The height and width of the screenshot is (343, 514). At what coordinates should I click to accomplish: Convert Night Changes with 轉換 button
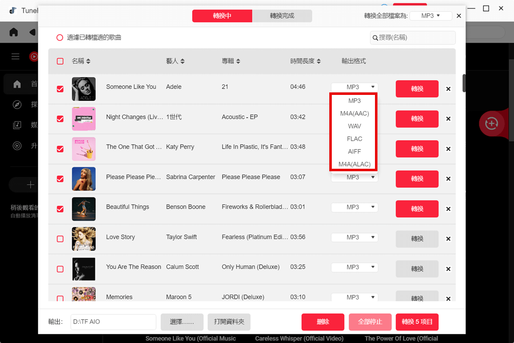(x=417, y=119)
